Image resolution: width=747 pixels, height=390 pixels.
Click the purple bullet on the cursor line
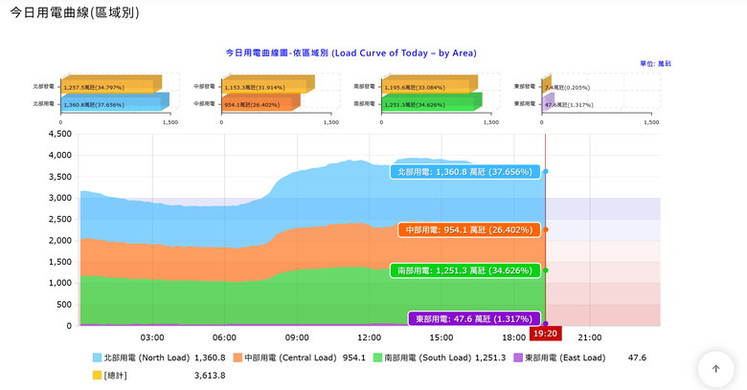coord(546,323)
